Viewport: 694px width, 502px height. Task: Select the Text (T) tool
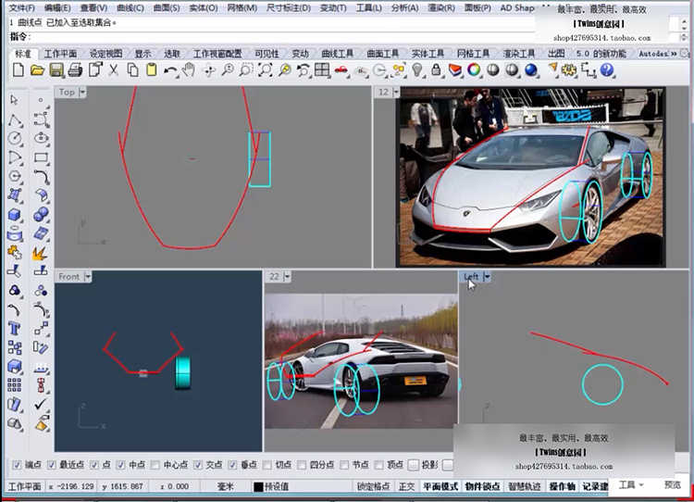tap(16, 328)
